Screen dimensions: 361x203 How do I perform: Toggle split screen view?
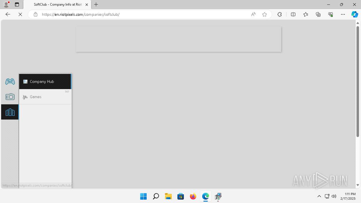click(293, 14)
